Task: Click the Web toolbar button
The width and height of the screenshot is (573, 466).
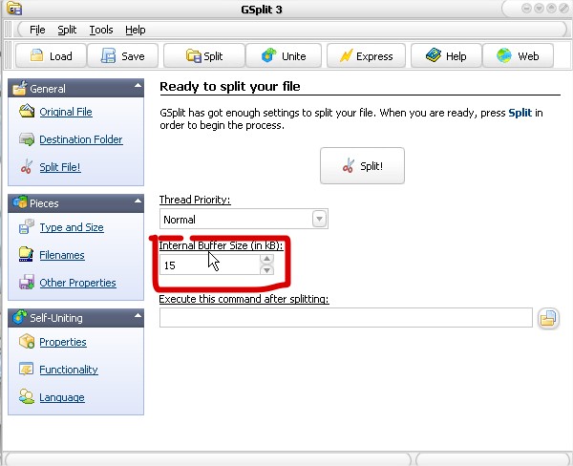Action: point(518,56)
